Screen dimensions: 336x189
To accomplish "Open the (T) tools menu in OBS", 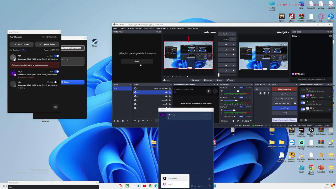I will (x=172, y=28).
